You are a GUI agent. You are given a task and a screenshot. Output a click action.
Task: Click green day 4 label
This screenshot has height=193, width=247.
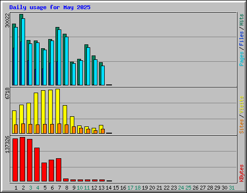[x=38, y=188]
